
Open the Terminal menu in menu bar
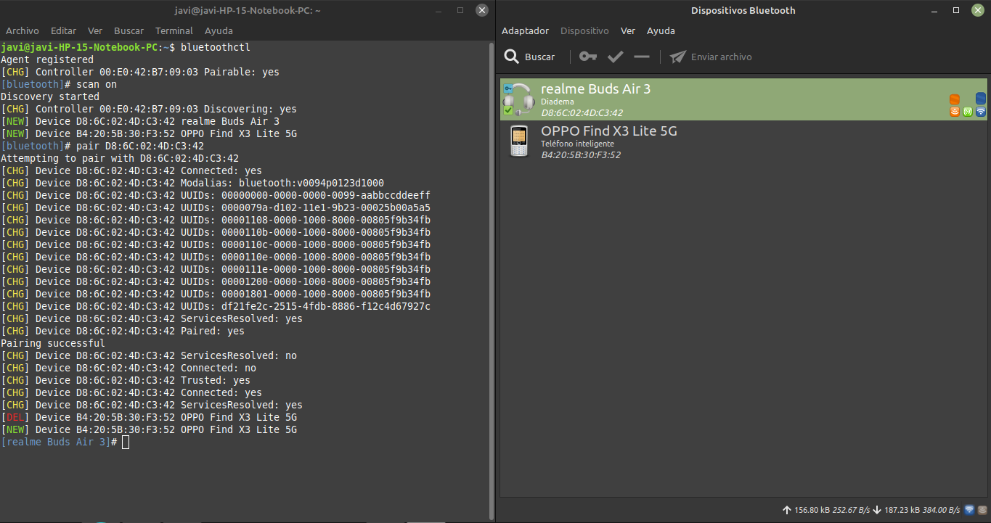[x=174, y=30]
